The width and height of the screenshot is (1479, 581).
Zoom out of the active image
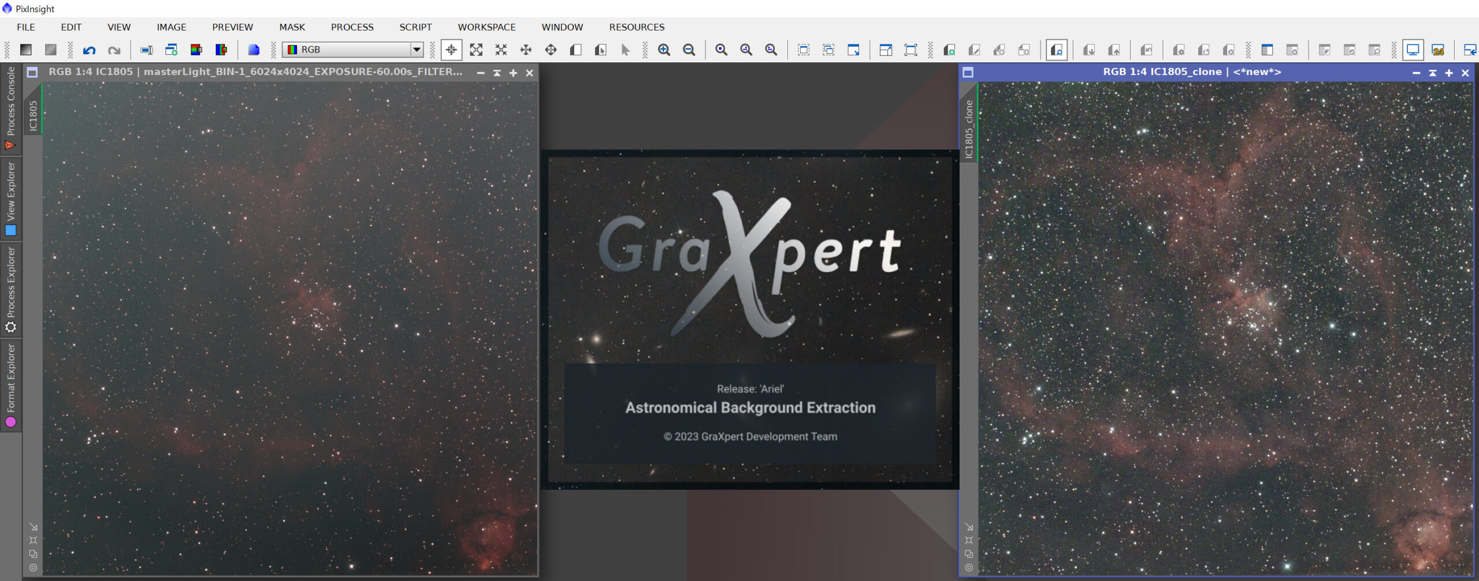click(x=688, y=50)
